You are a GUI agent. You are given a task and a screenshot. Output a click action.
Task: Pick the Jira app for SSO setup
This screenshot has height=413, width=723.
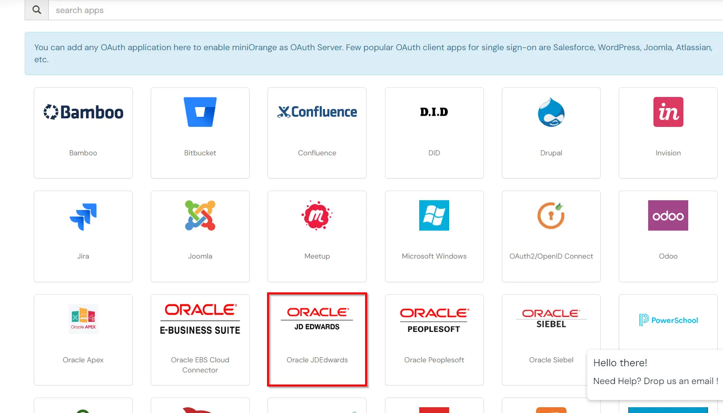point(83,236)
